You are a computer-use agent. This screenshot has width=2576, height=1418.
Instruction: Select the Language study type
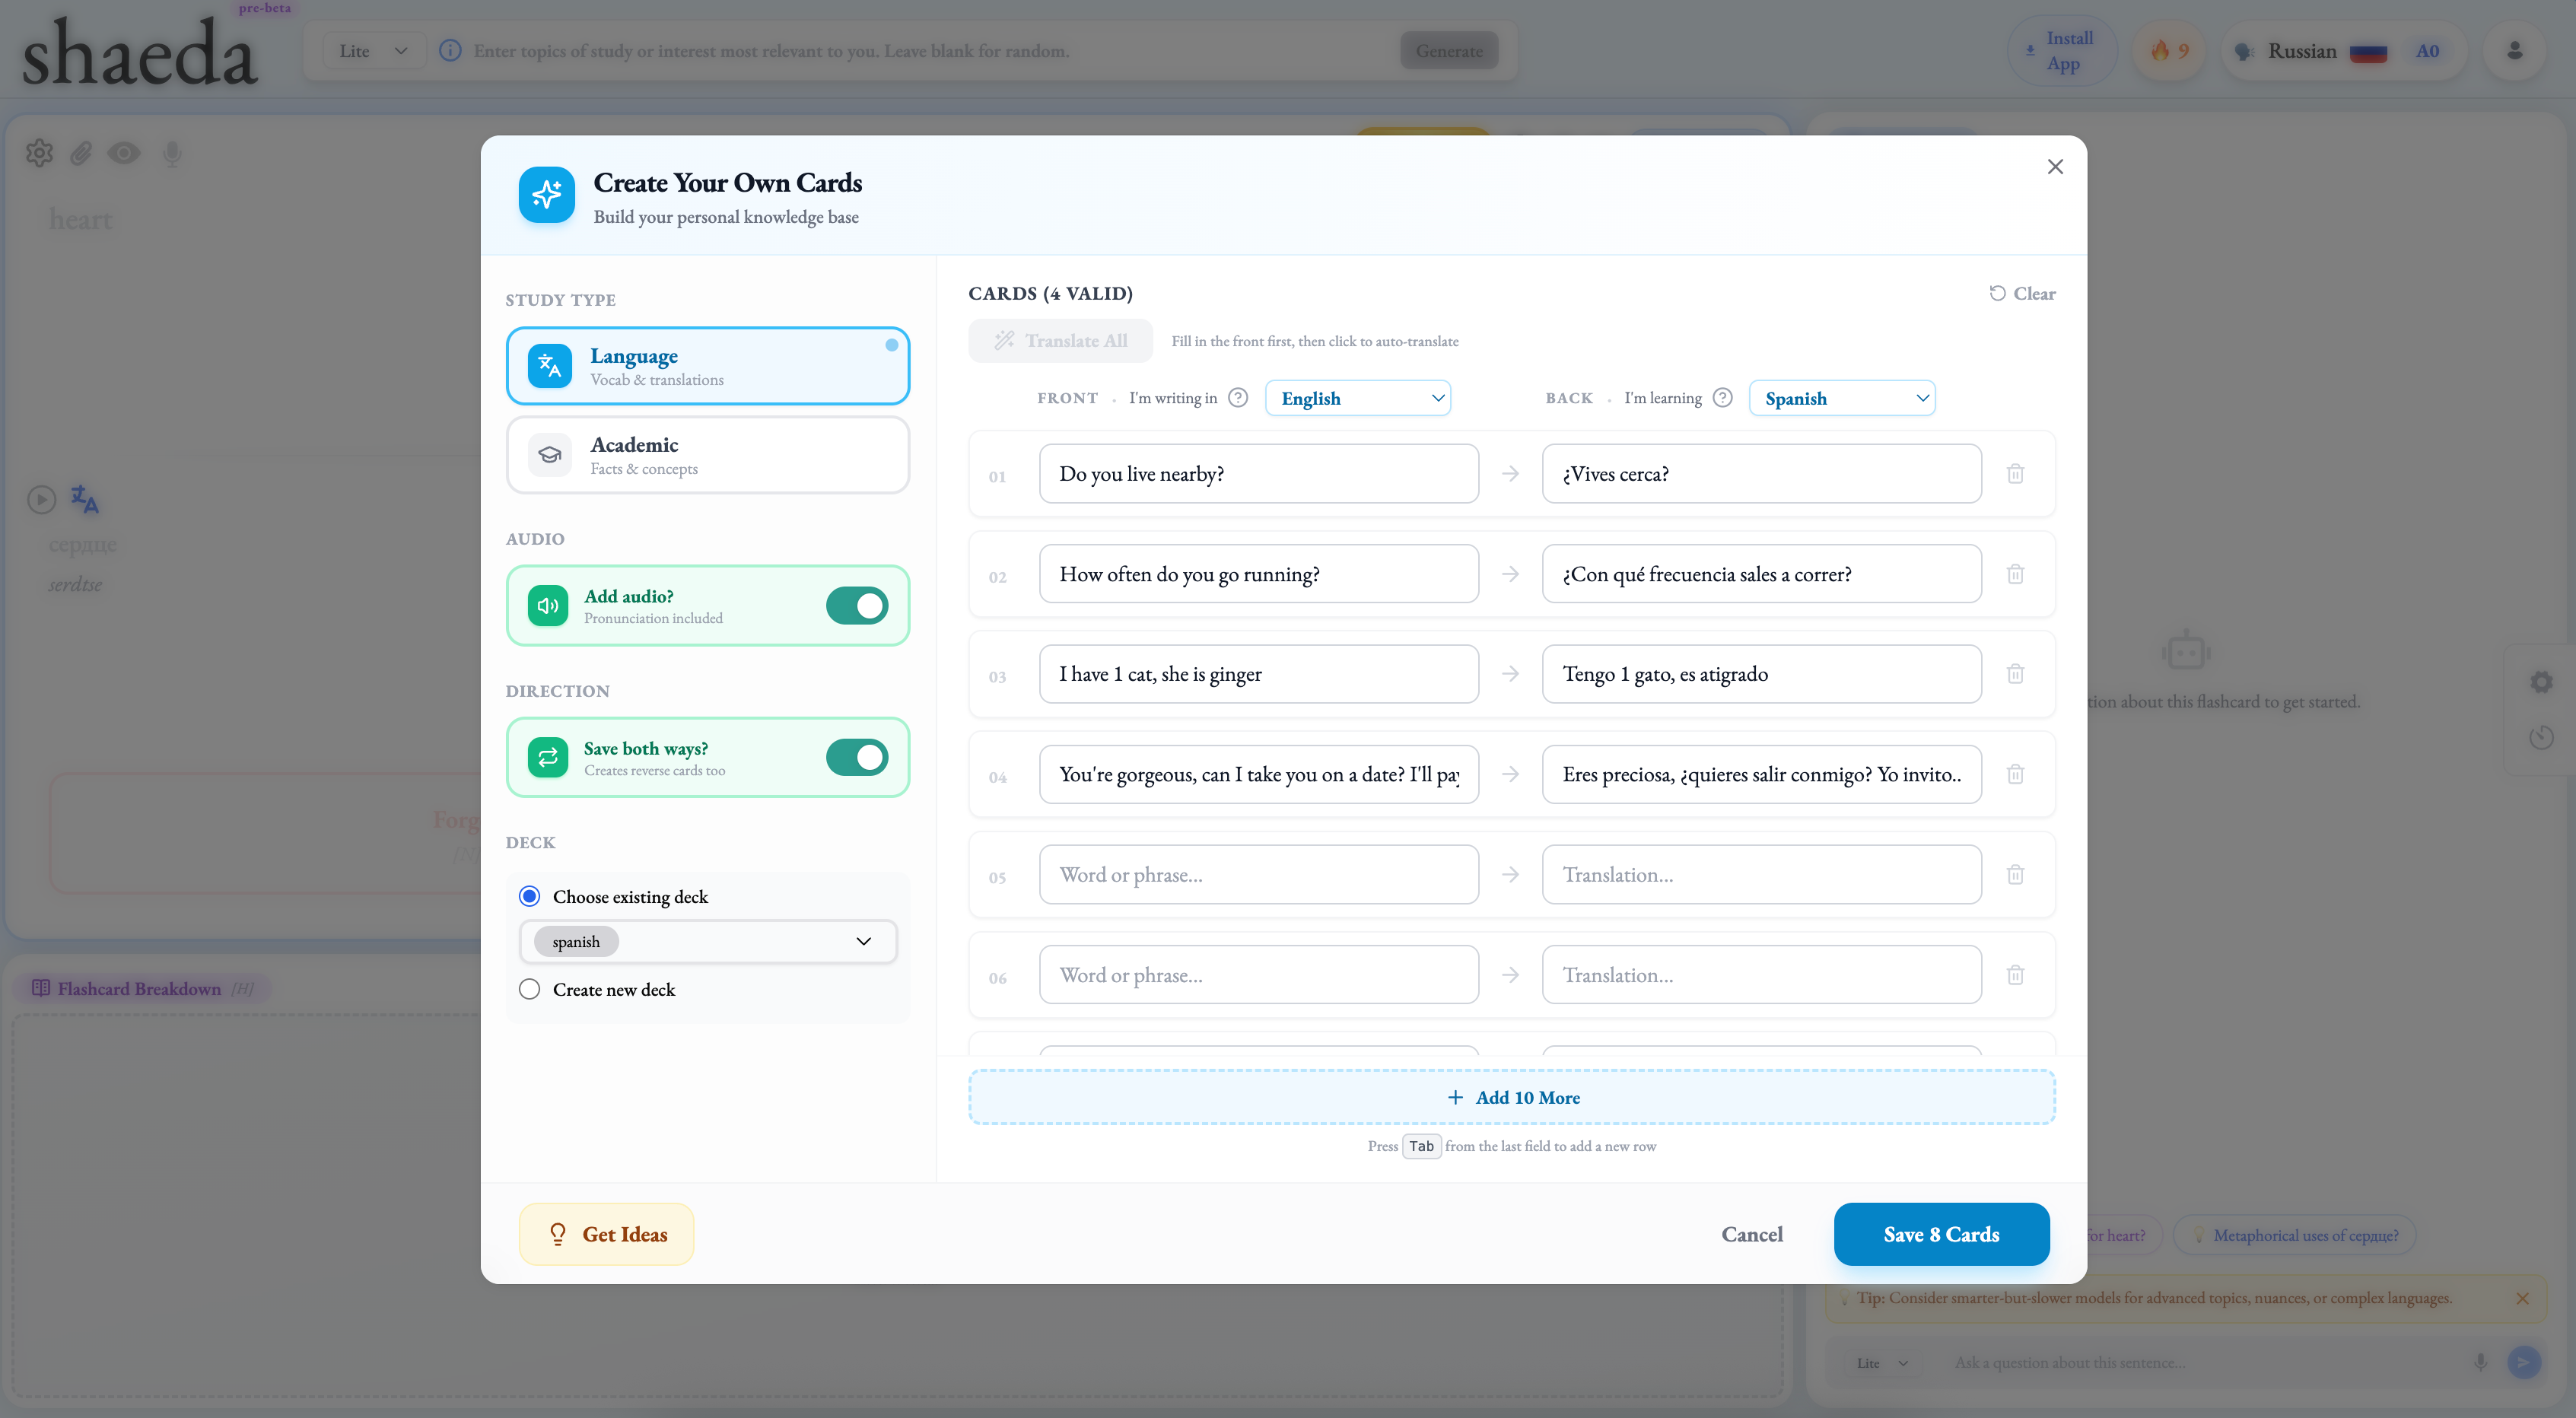[708, 366]
